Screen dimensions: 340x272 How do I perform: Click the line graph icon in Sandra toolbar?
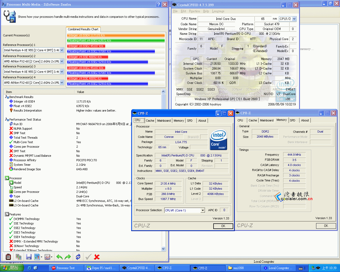click(47, 257)
